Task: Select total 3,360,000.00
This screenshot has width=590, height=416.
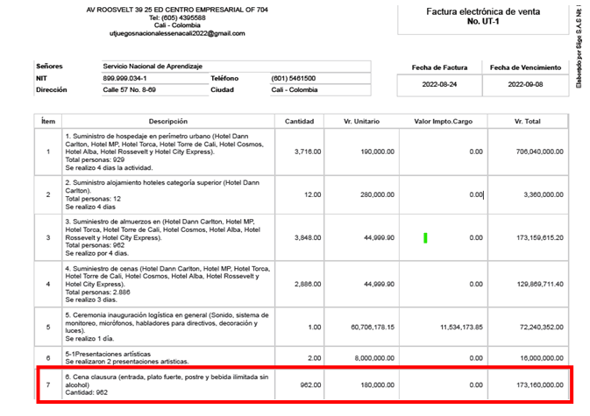Action: click(x=544, y=194)
